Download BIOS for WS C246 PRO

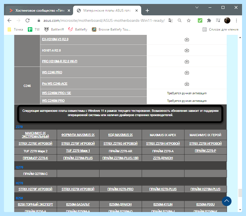click(x=187, y=73)
